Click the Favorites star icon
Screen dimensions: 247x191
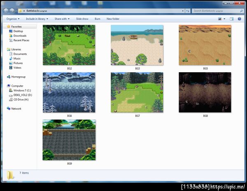(x=9, y=26)
